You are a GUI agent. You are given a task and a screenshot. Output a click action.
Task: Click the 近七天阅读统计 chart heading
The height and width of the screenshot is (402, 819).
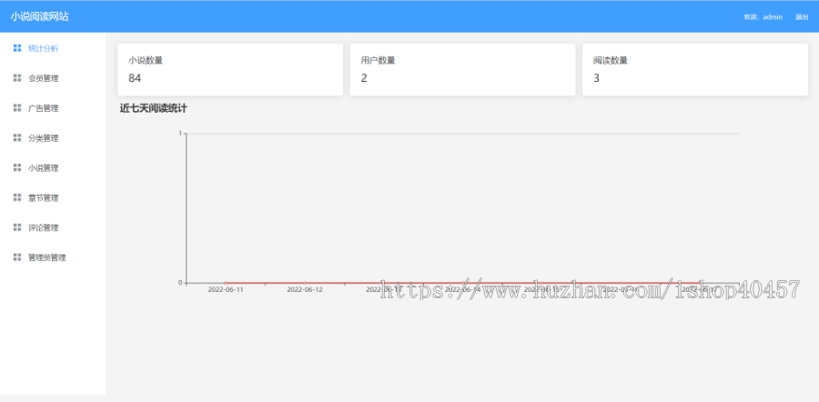pos(154,108)
